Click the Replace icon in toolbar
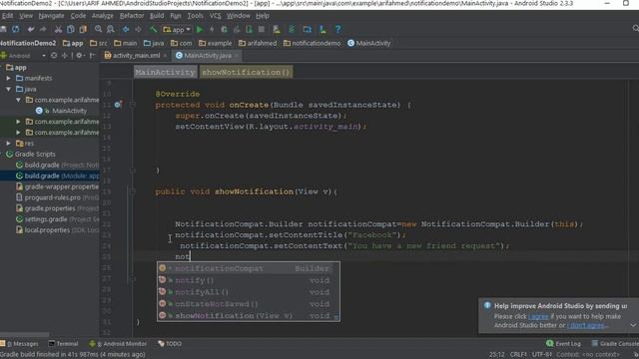The width and height of the screenshot is (639, 359). click(111, 29)
